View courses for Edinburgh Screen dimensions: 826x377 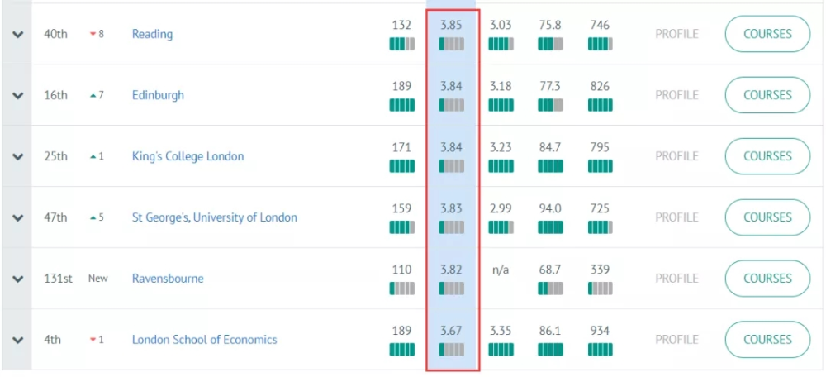pos(767,95)
